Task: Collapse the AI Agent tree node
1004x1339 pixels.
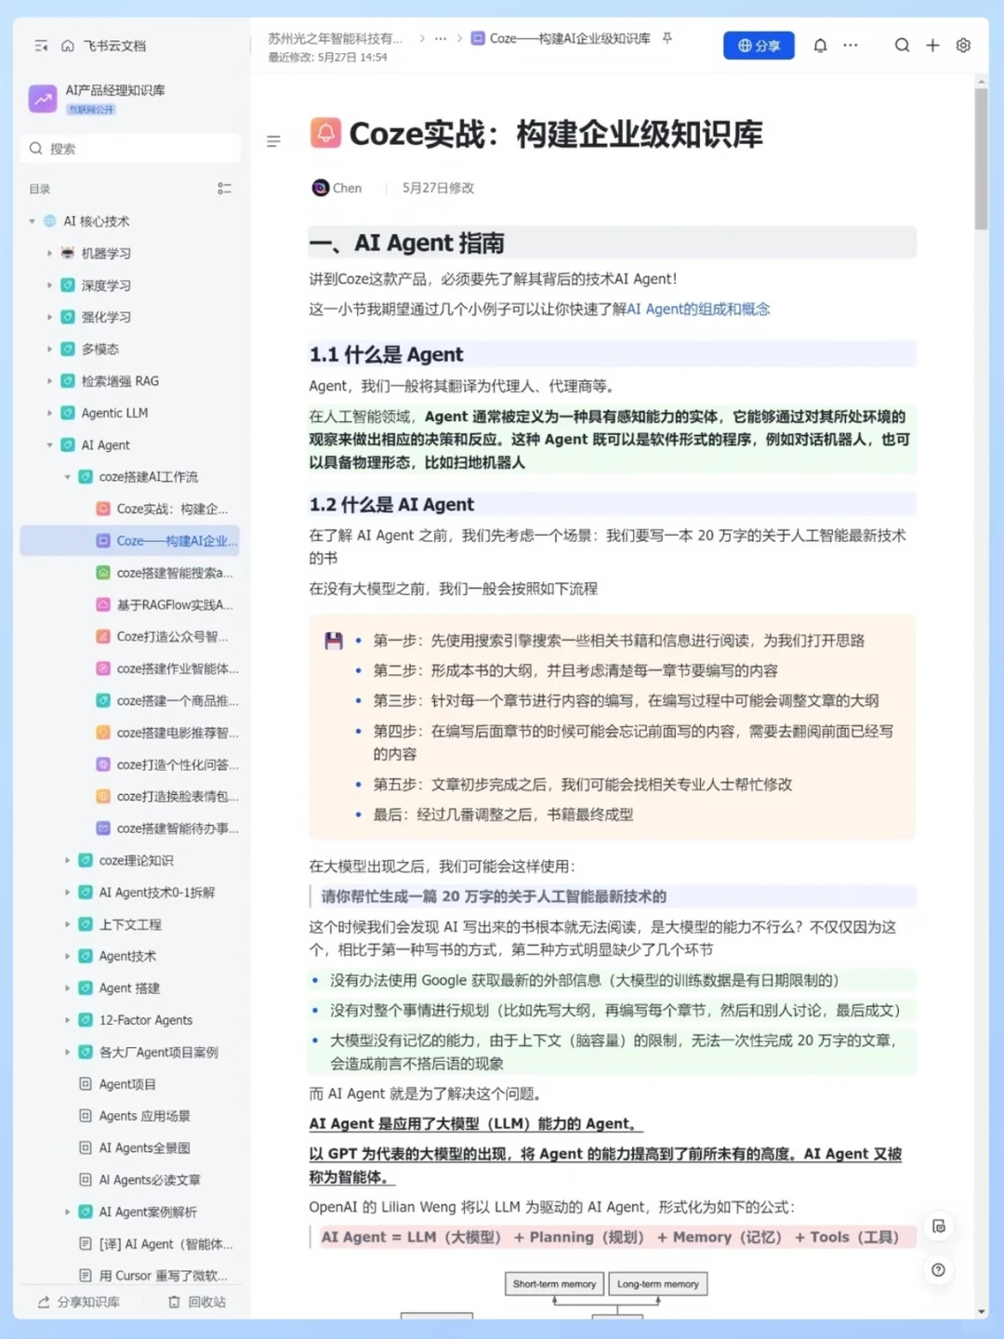Action: tap(49, 445)
